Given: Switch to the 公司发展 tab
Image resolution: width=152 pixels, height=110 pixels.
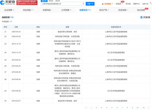Looking at the screenshot, I should coord(66,10).
